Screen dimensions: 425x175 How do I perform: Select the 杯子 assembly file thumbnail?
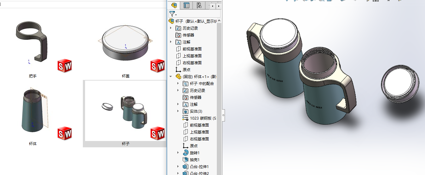click(x=125, y=111)
